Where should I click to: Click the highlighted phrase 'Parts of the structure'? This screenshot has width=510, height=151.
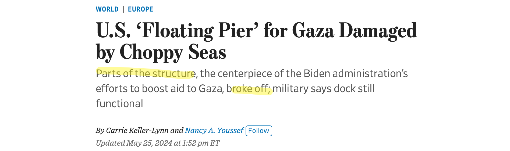coord(145,74)
